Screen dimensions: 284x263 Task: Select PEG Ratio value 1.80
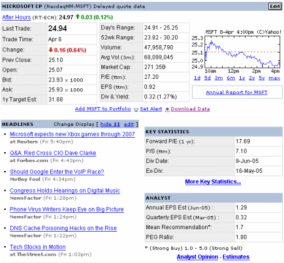241,237
